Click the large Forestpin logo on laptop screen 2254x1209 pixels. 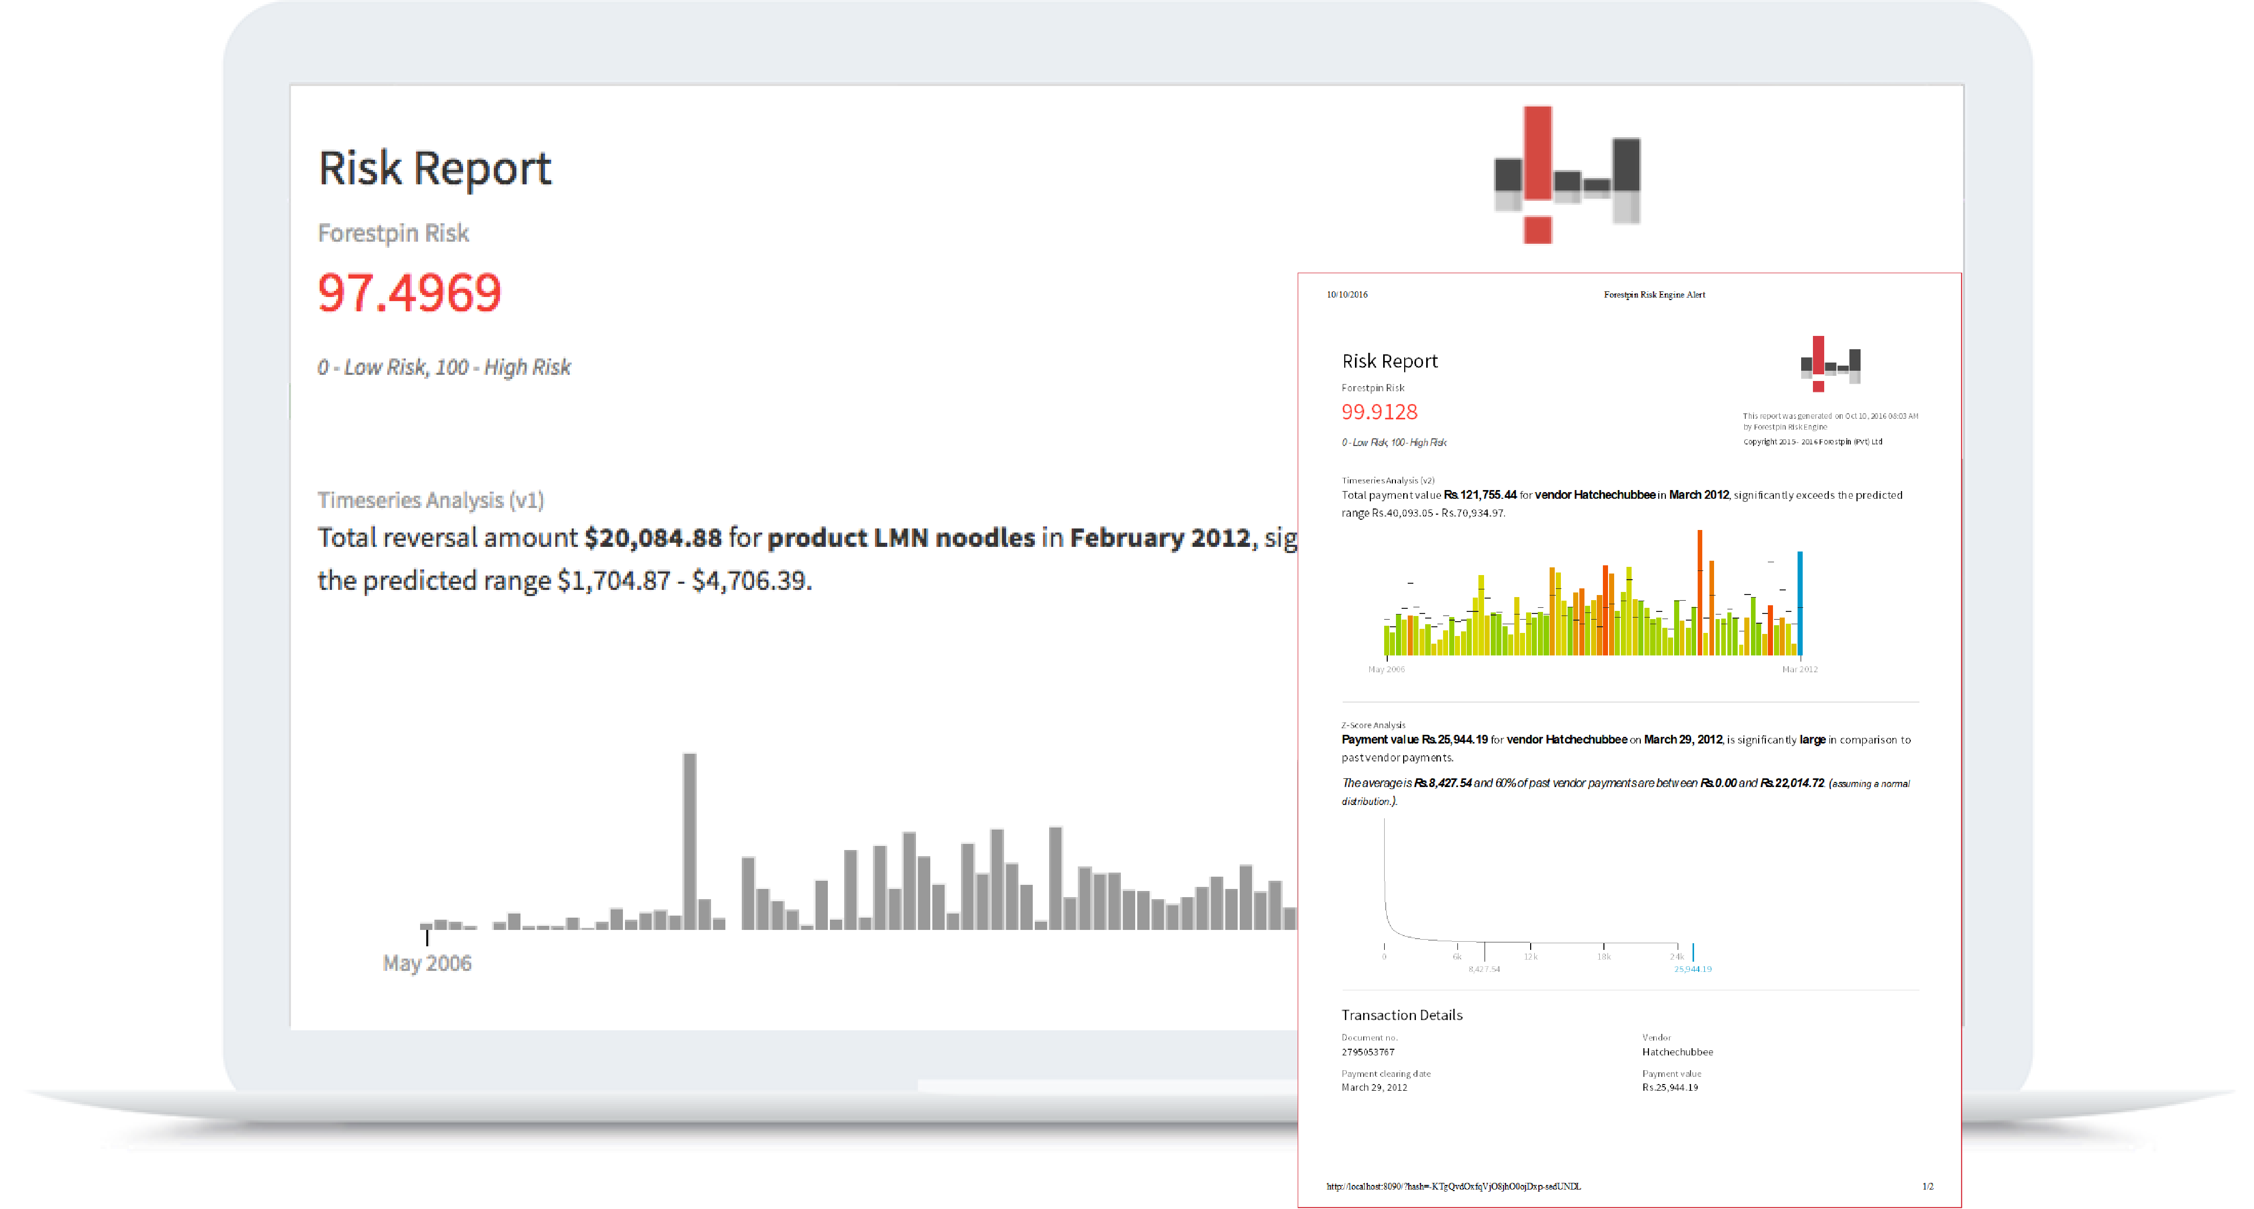tap(1566, 175)
